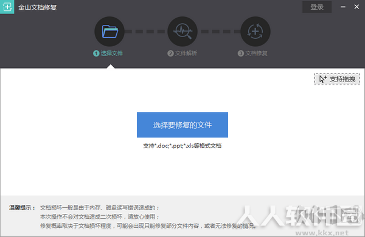Viewport: 365px width, 237px height.
Task: Click 选择要修复的文件 blue button
Action: point(182,125)
